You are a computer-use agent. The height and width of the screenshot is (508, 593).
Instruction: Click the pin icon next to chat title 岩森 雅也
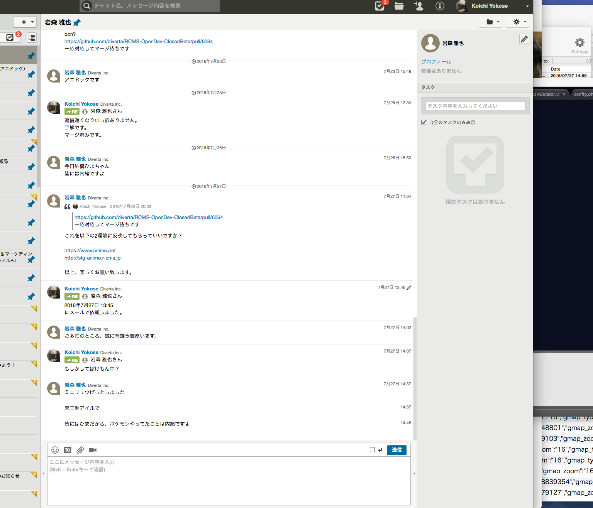click(x=77, y=22)
